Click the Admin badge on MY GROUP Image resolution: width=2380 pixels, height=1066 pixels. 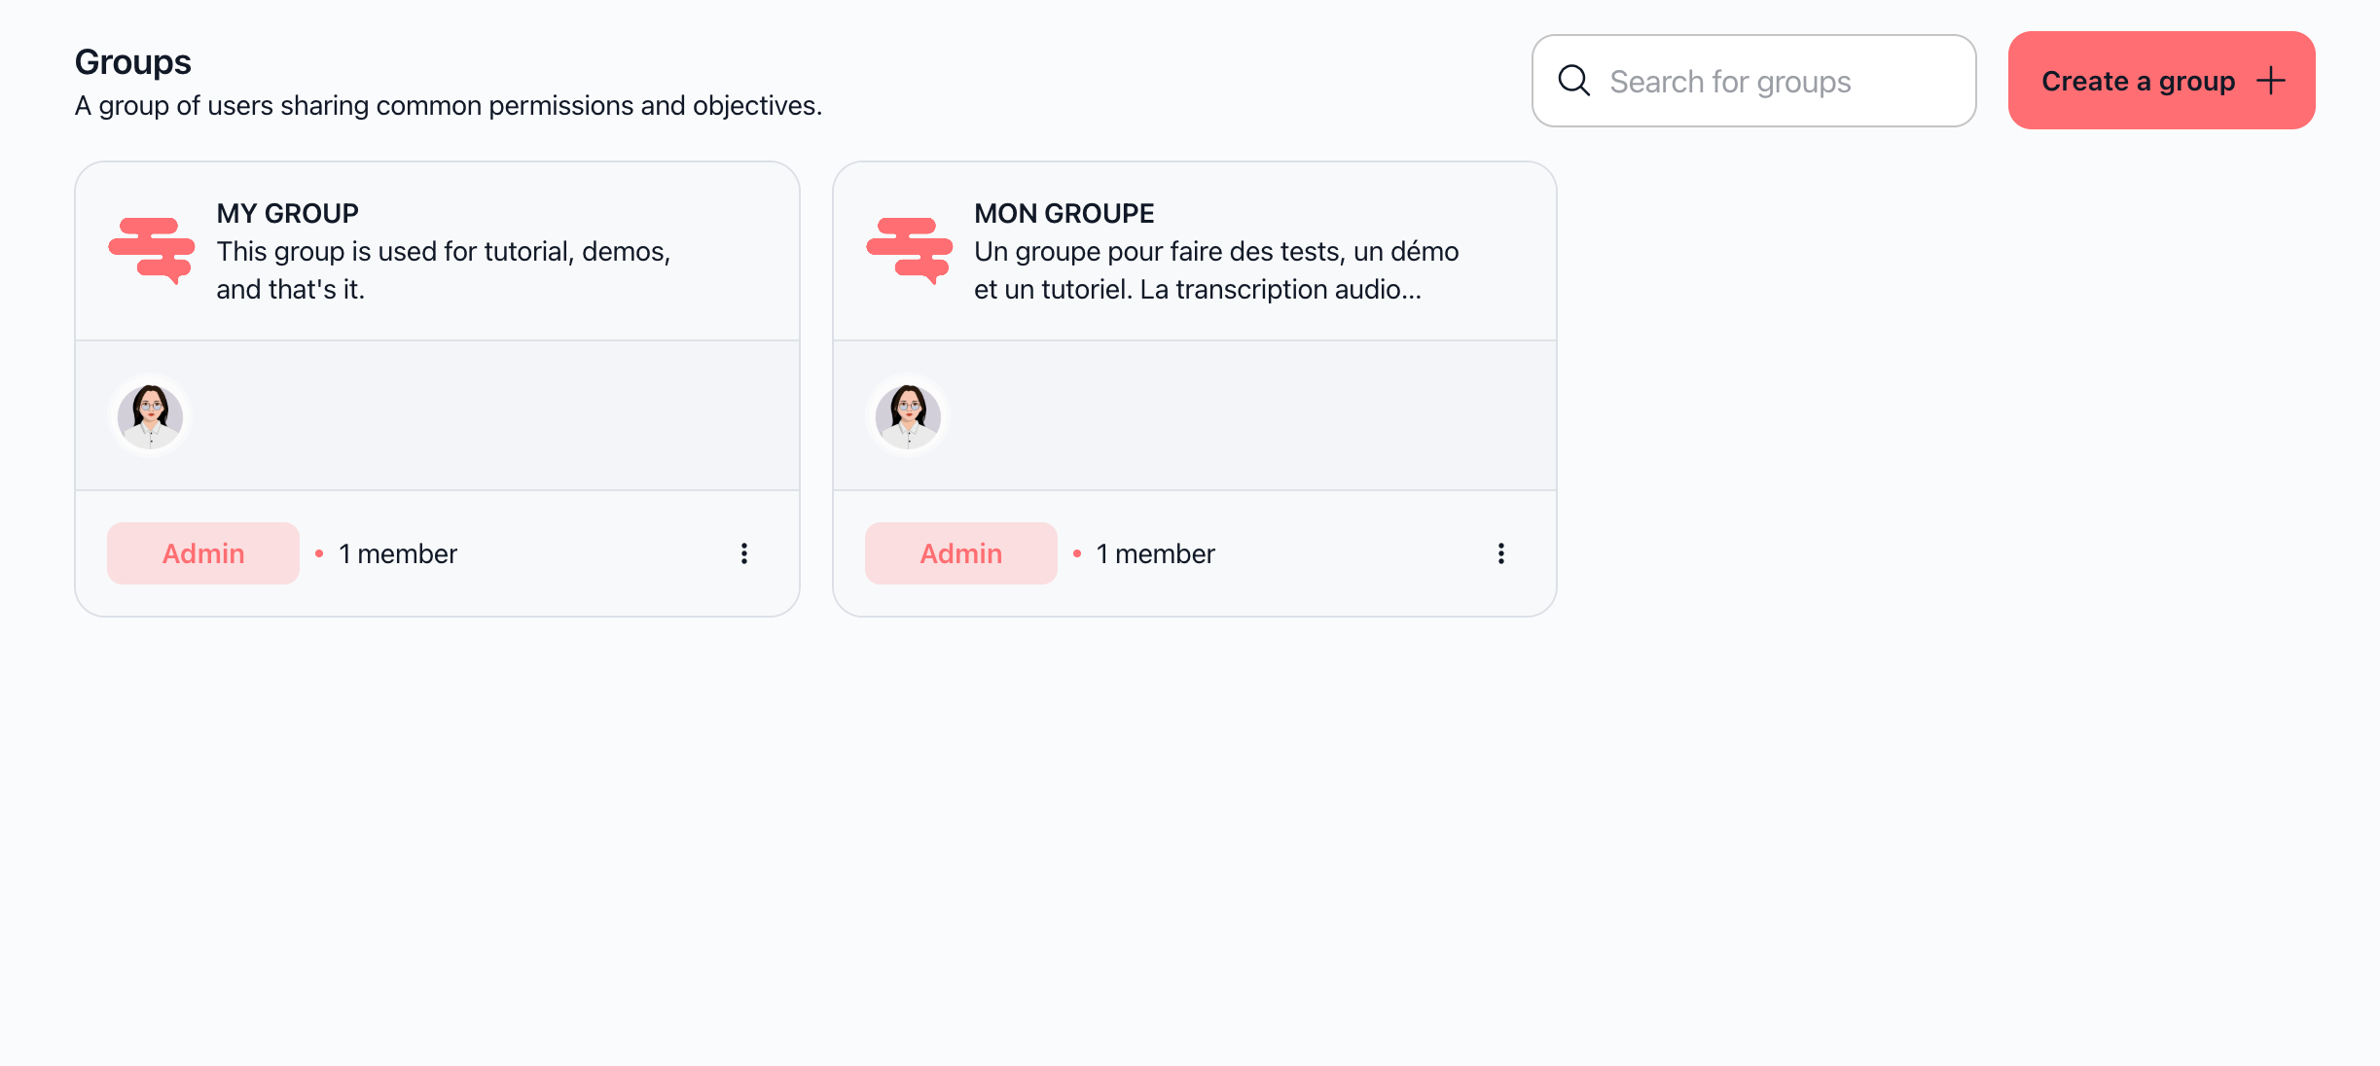click(203, 553)
